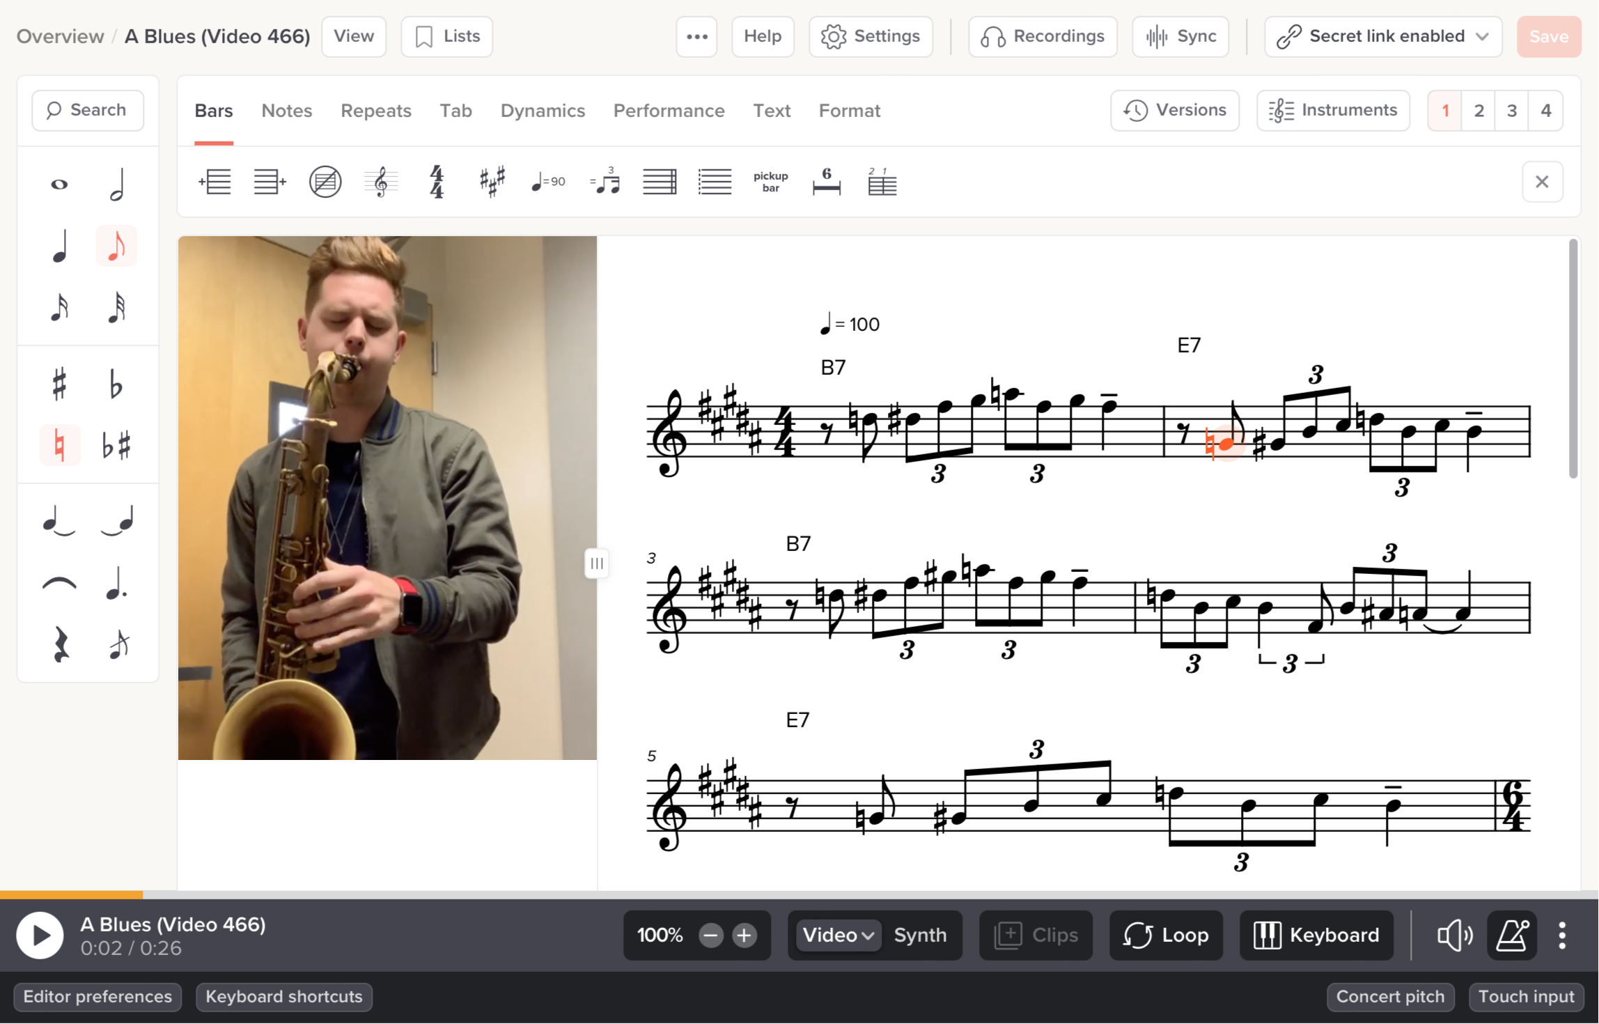Open the overflow menu next to Help
The image size is (1599, 1024).
click(x=696, y=36)
